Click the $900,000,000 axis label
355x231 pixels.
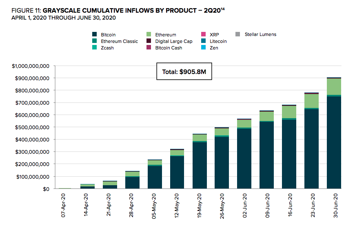(x=32, y=78)
